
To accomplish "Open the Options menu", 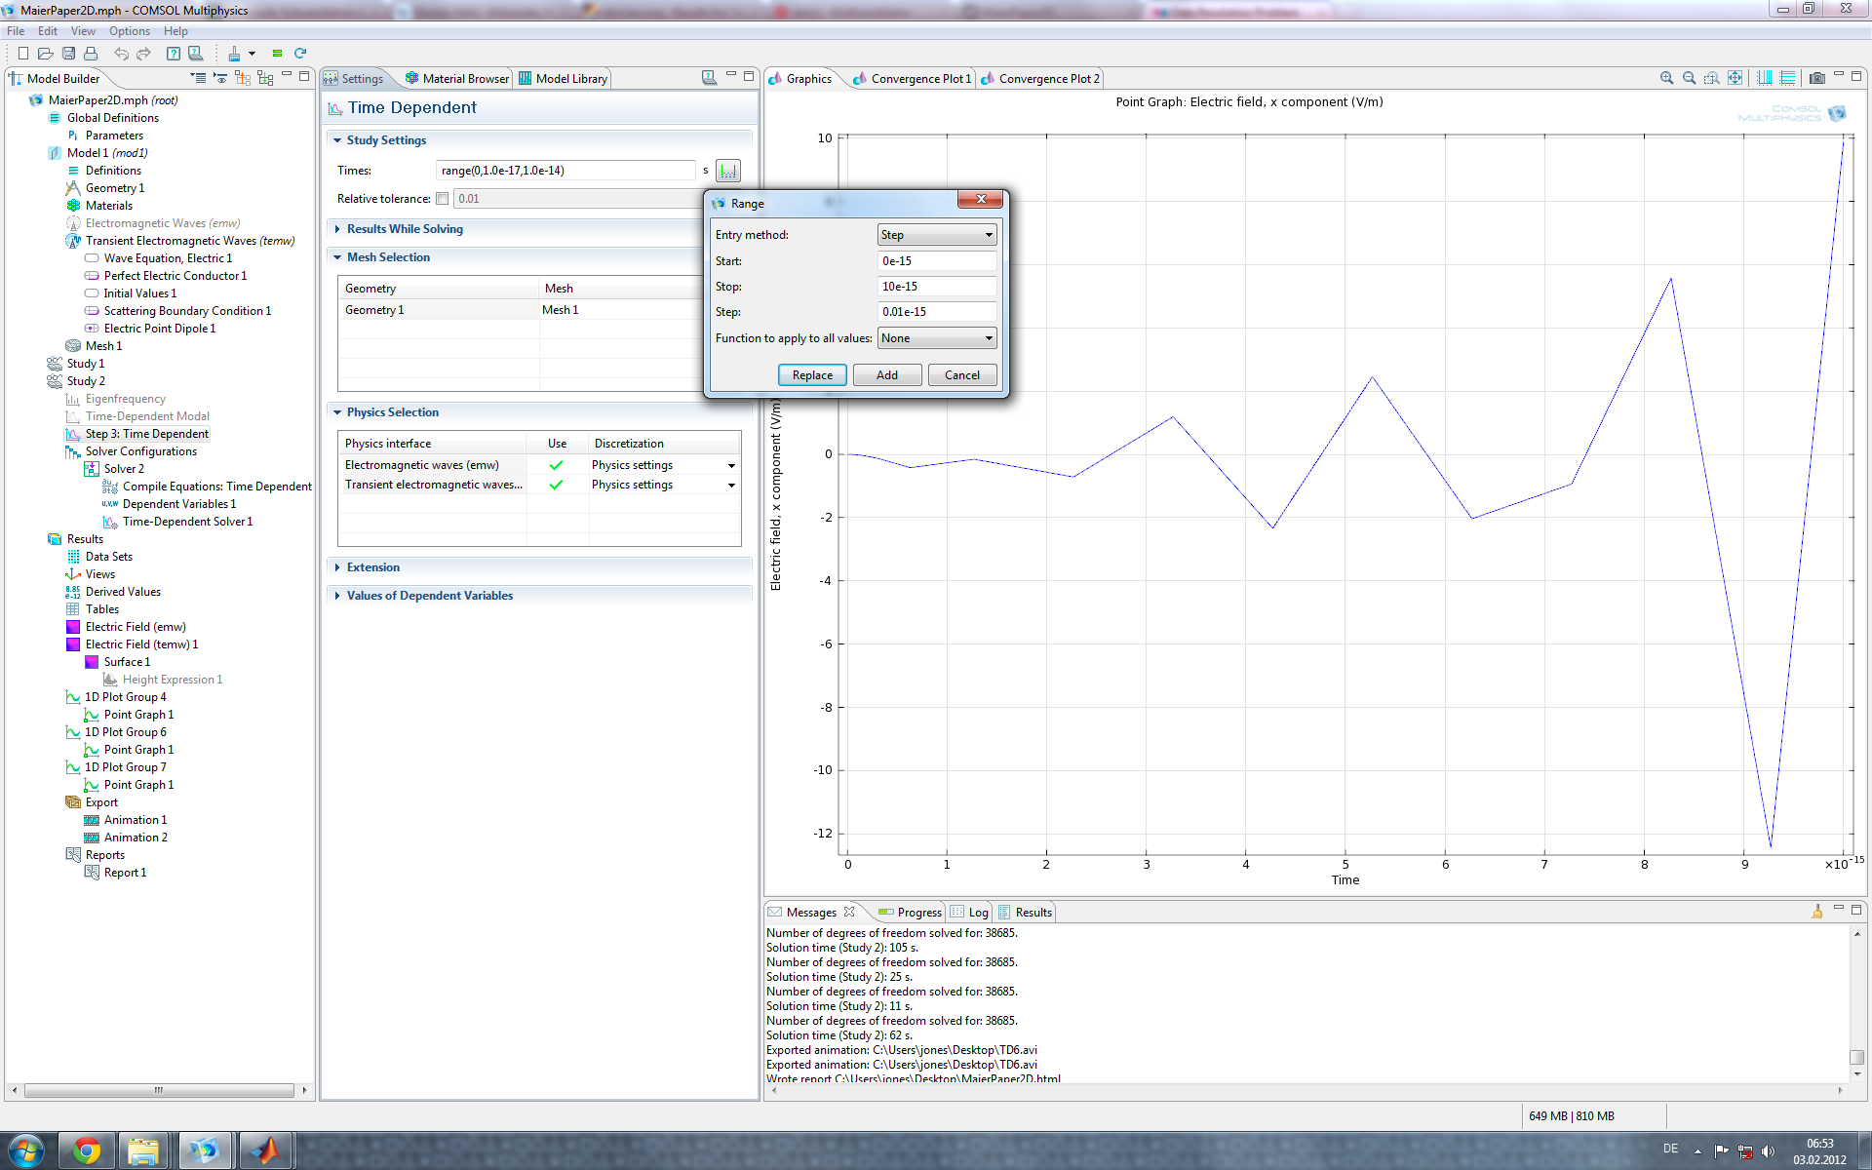I will click(x=129, y=31).
